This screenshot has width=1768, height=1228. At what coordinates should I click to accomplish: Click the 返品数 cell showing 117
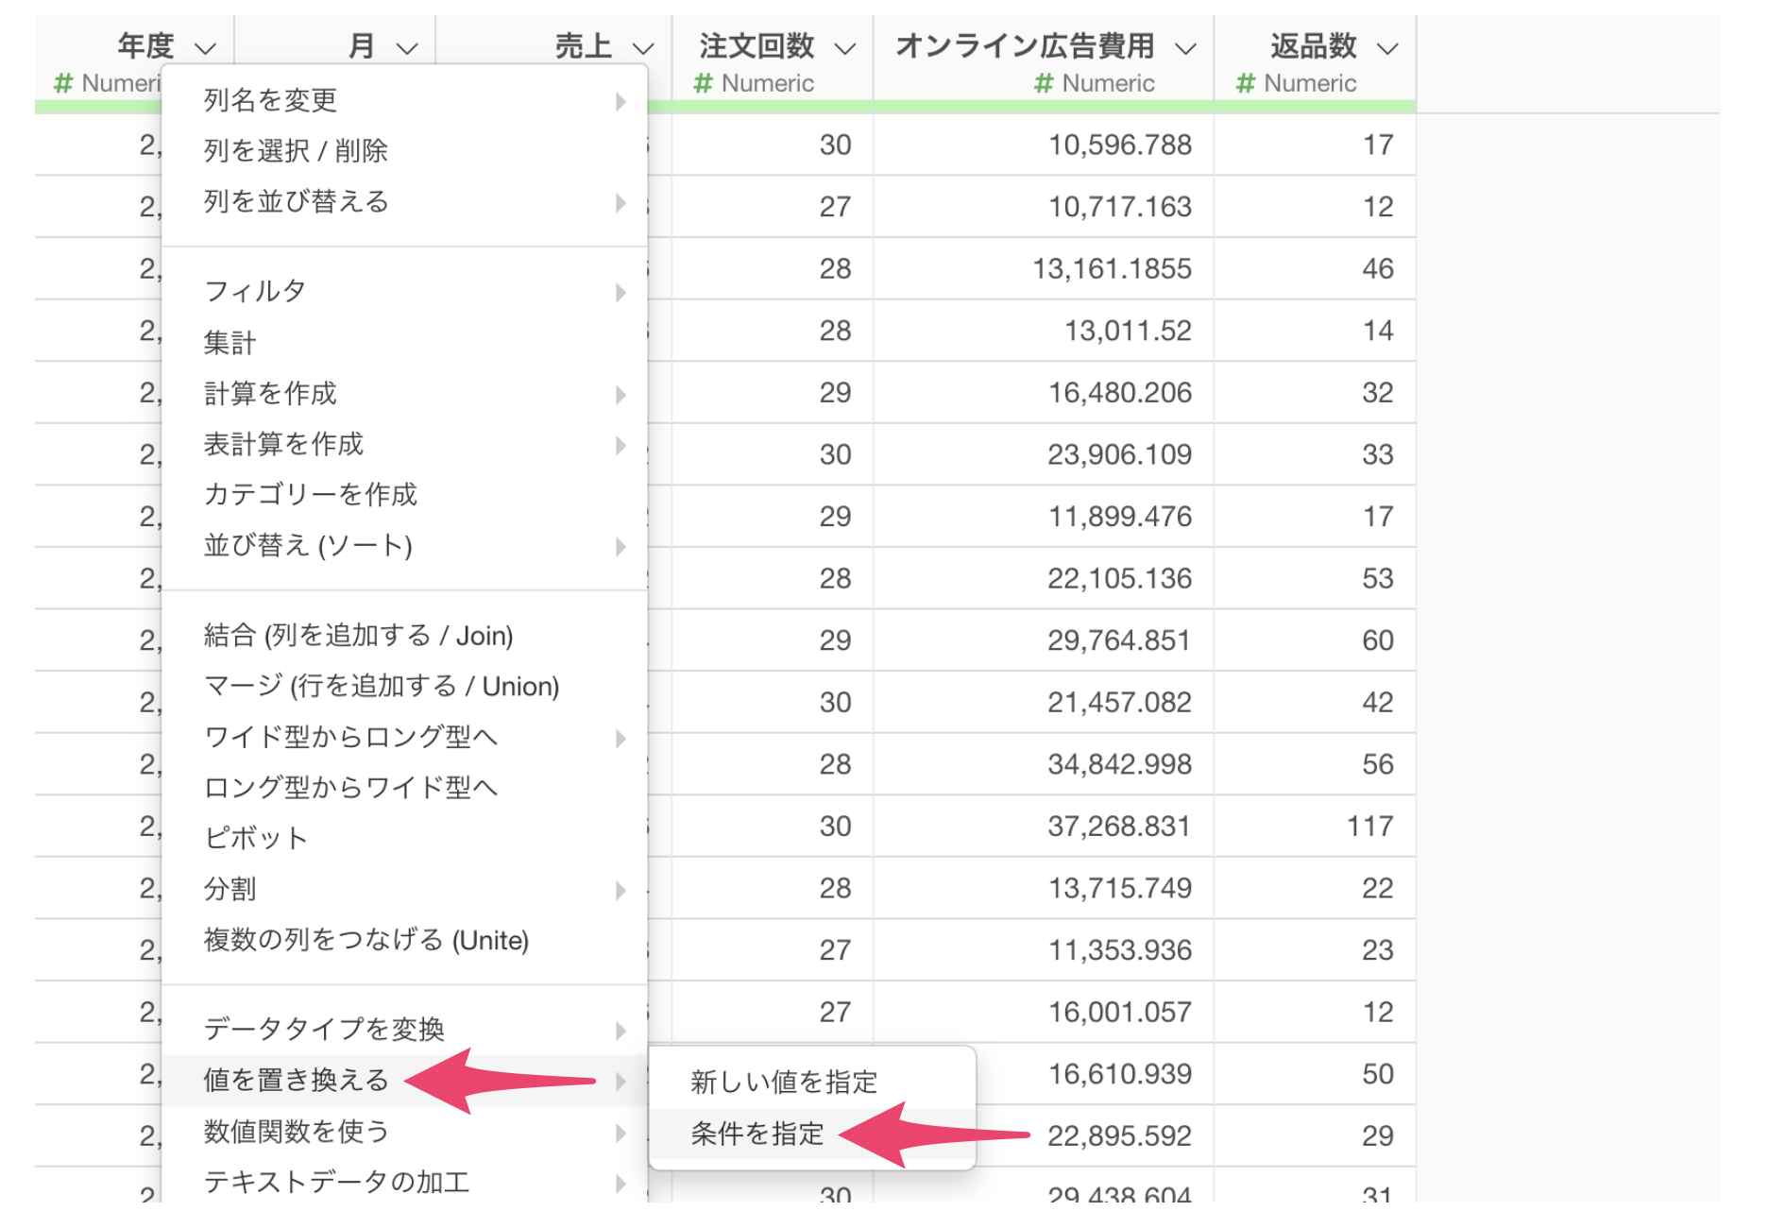[1369, 827]
